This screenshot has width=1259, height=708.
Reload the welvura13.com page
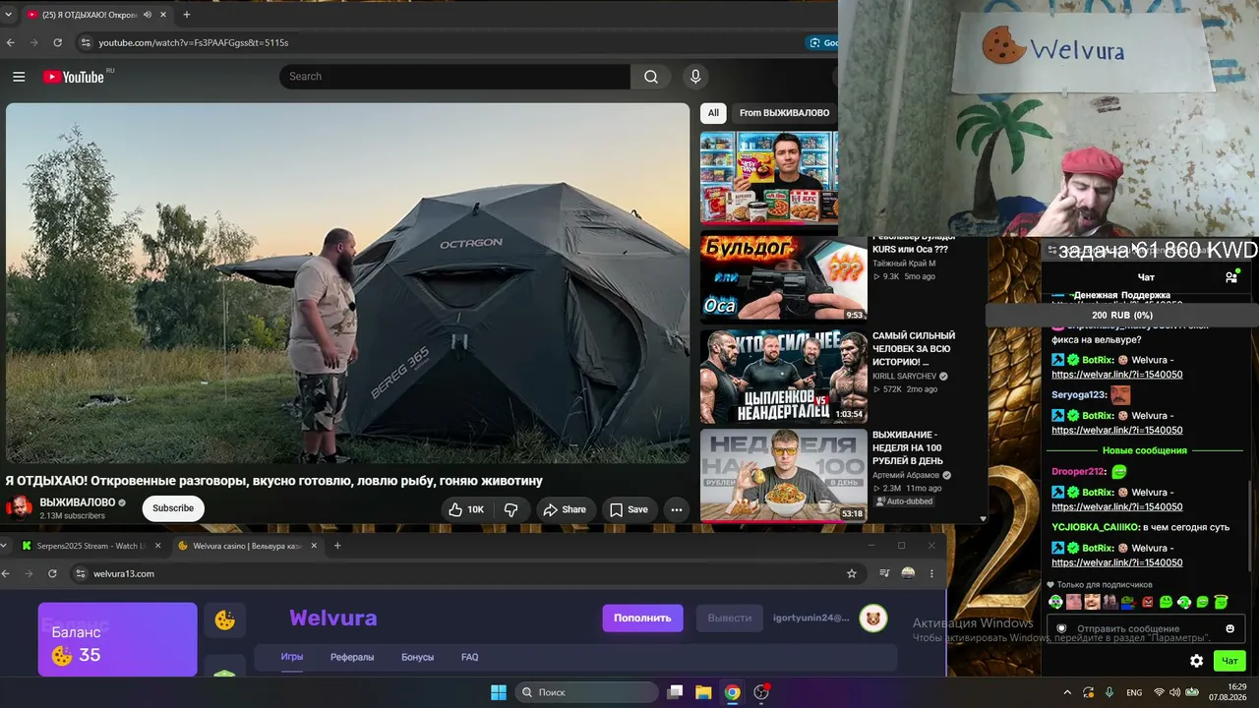[52, 573]
